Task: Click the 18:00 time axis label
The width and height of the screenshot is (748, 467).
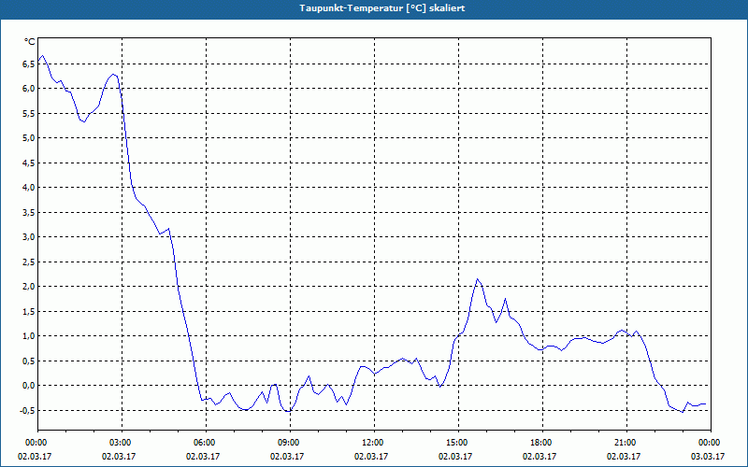Action: tap(542, 443)
